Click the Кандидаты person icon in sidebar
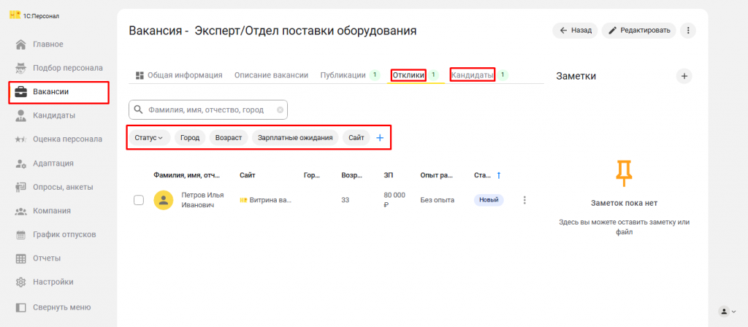The width and height of the screenshot is (748, 327). coord(20,116)
